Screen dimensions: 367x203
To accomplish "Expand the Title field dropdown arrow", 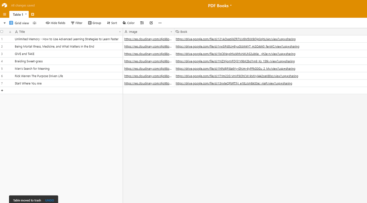I will (120, 32).
